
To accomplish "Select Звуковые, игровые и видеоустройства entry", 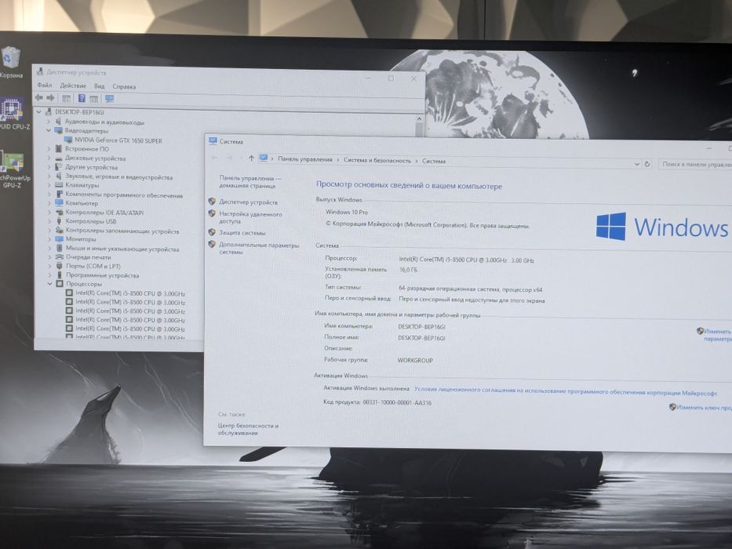I will (x=119, y=177).
